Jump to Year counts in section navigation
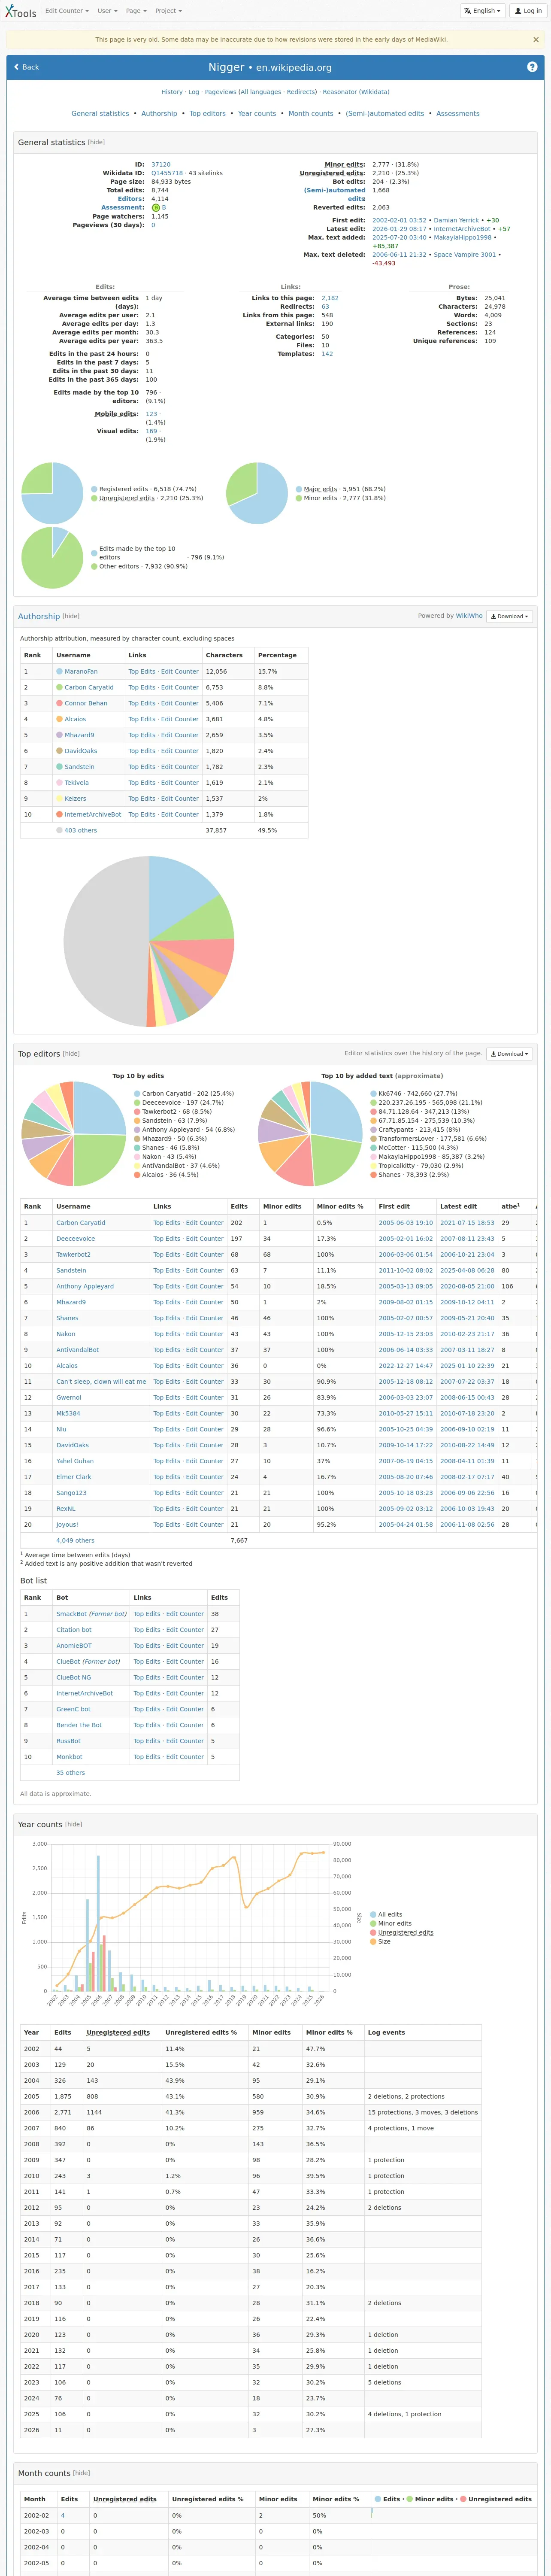551x2576 pixels. pos(257,114)
